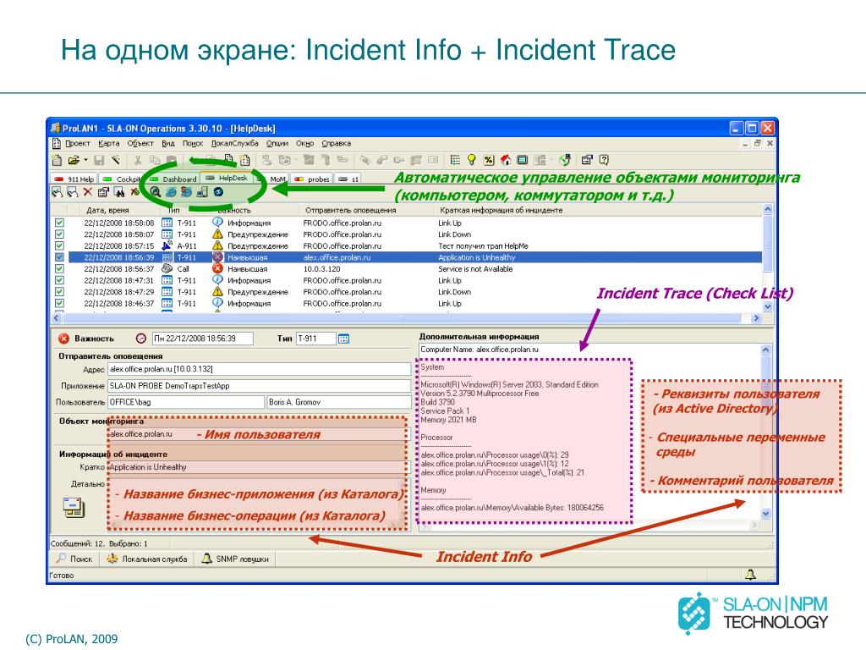Click the clock icon beside the date field
The height and width of the screenshot is (650, 866).
click(x=141, y=339)
